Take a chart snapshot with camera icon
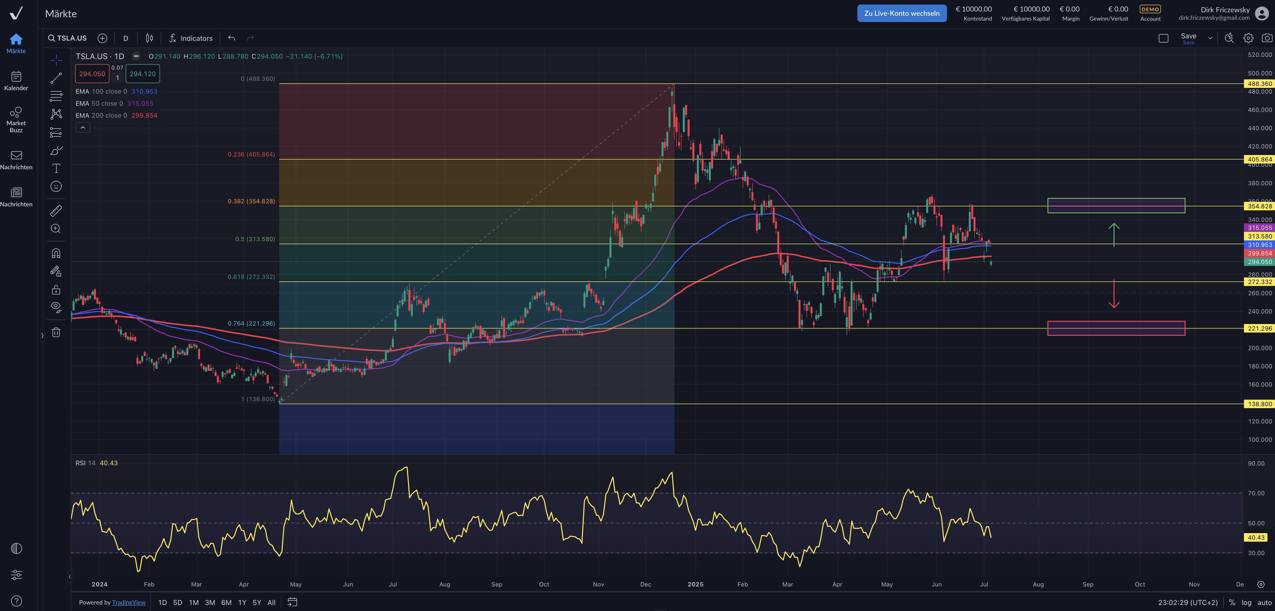The height and width of the screenshot is (611, 1275). pyautogui.click(x=1266, y=38)
